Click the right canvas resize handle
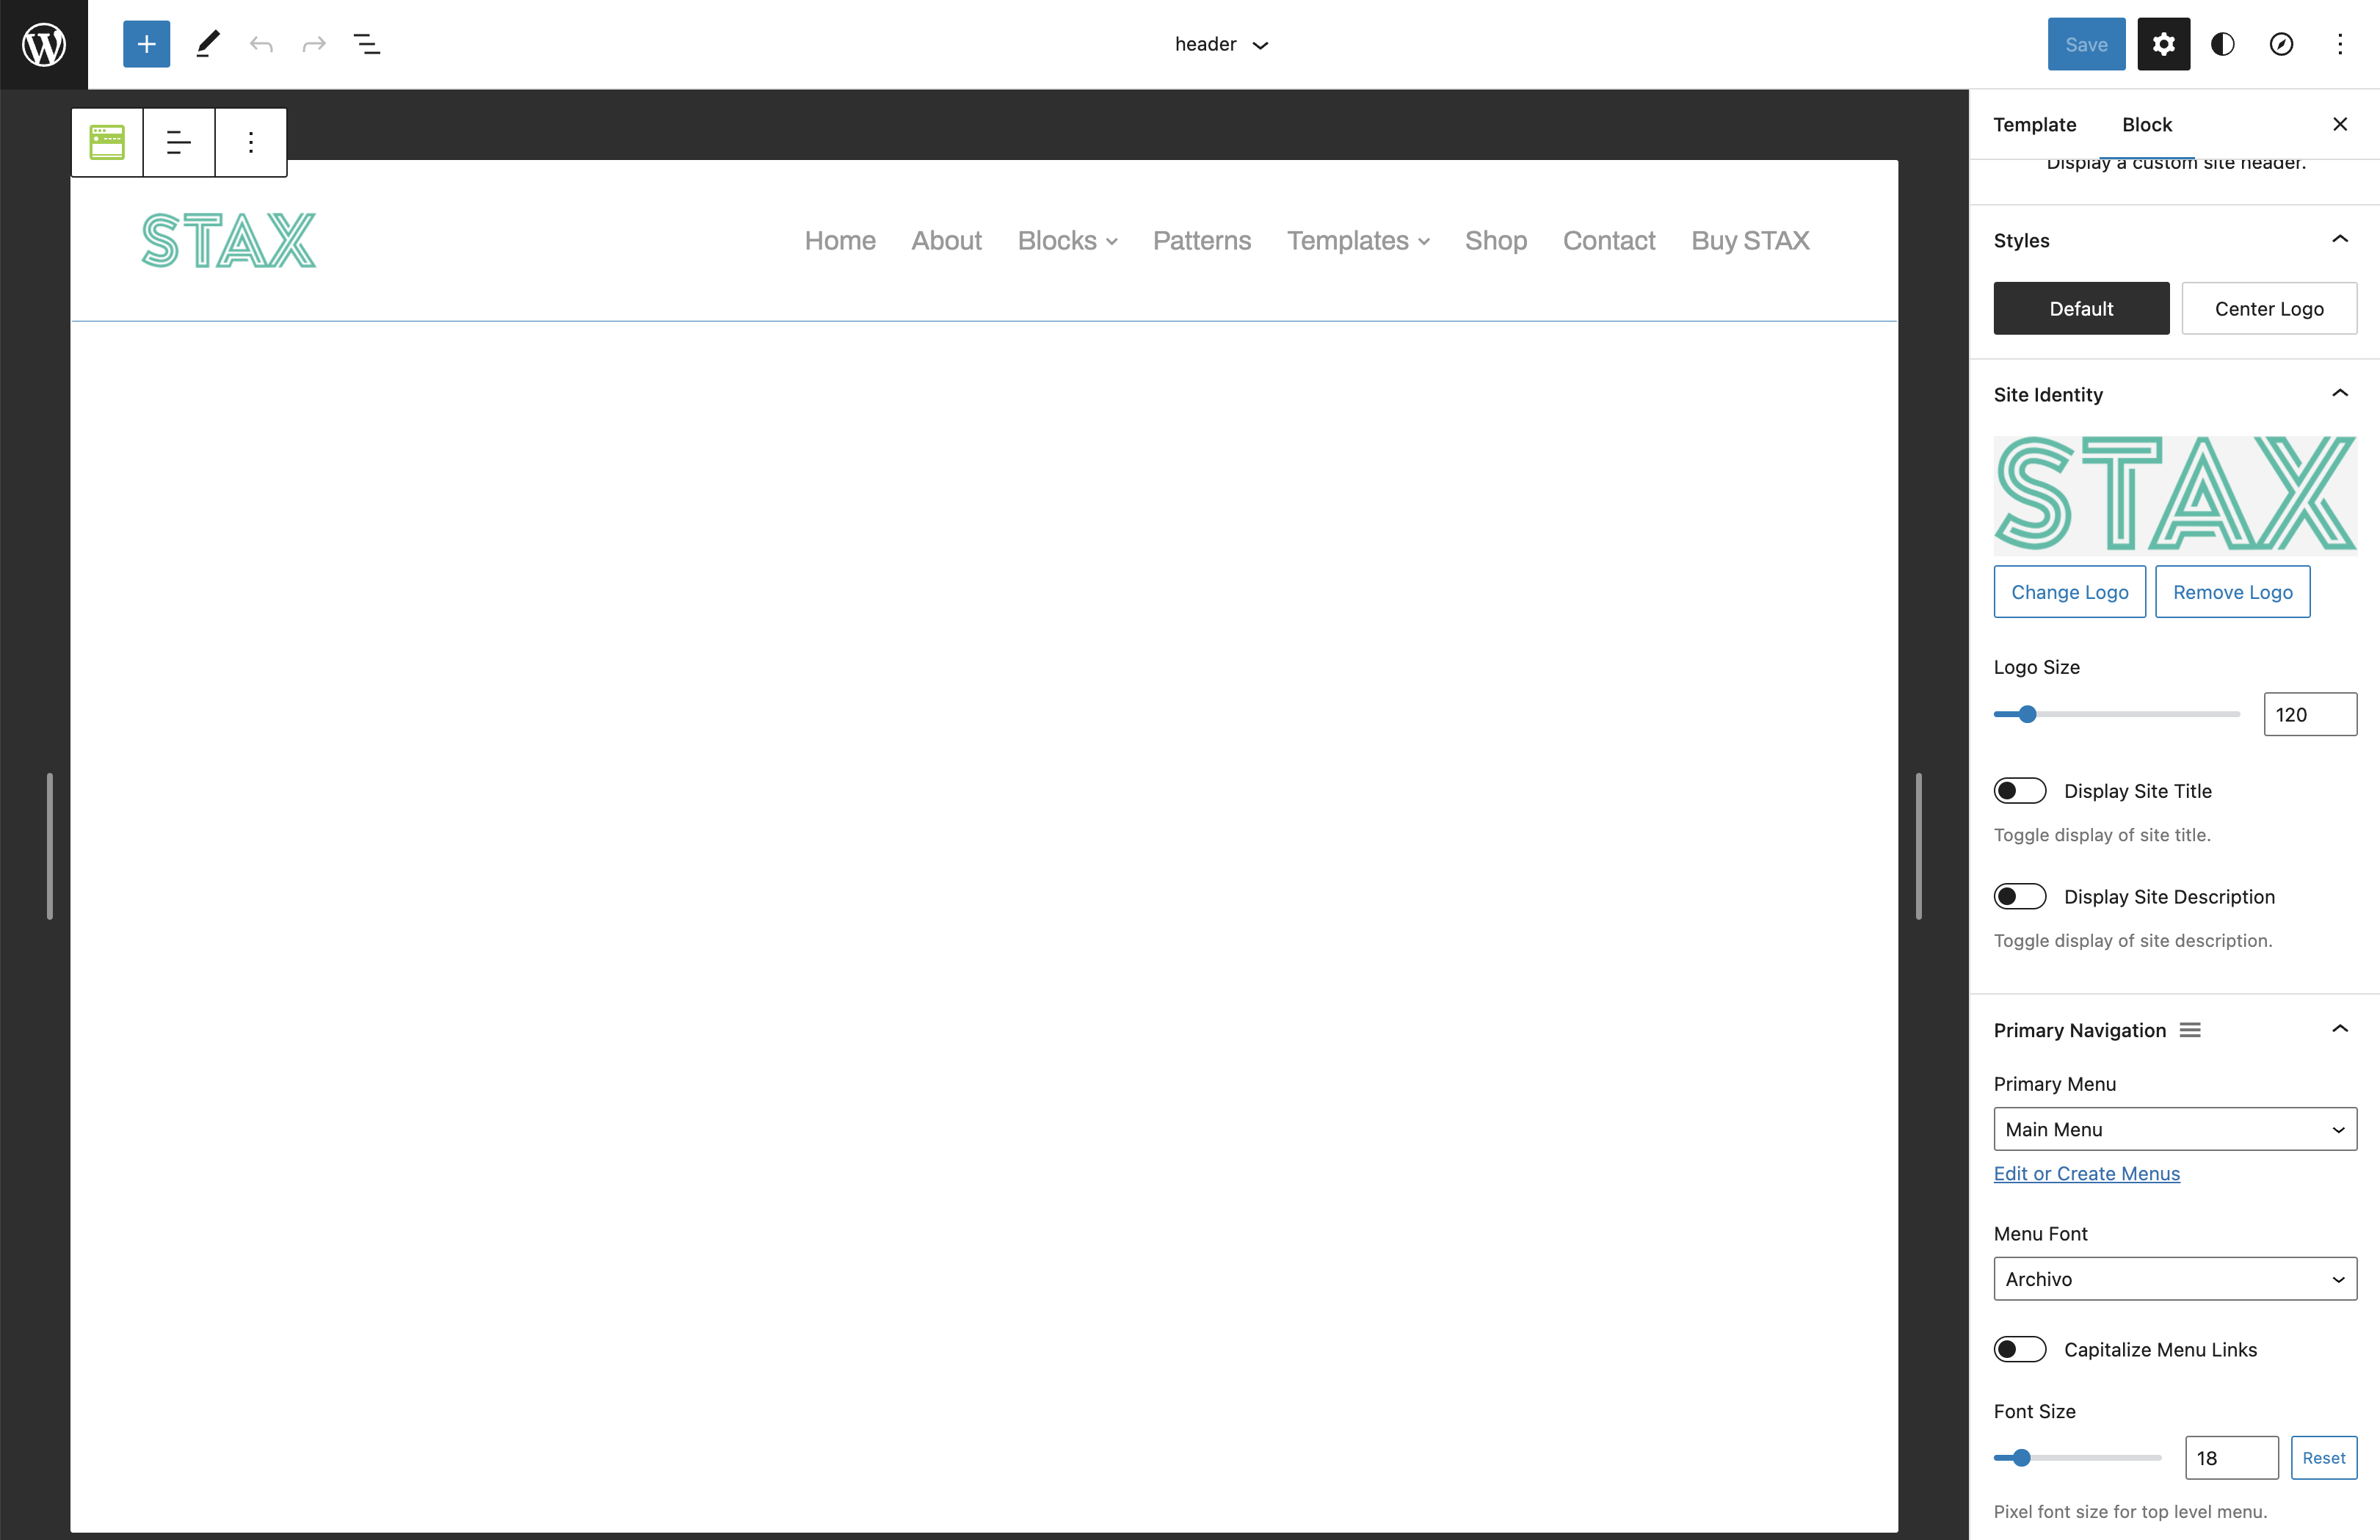Viewport: 2380px width, 1540px height. pos(1918,846)
